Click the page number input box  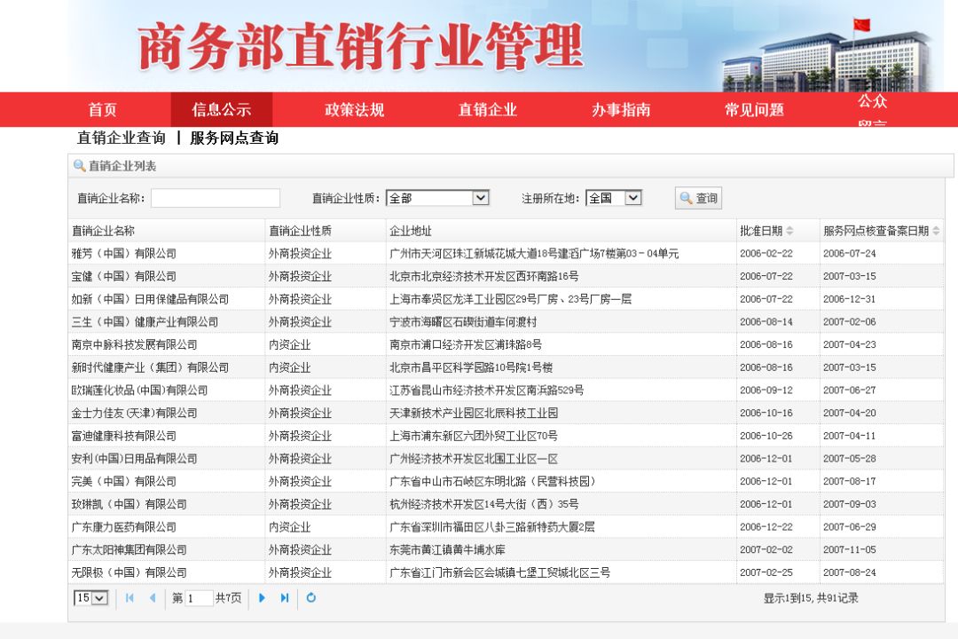pyautogui.click(x=200, y=597)
